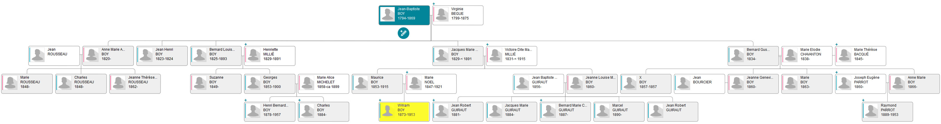941x124 pixels.
Task: Select the Anne Marie BOY 1820 card
Action: click(108, 55)
